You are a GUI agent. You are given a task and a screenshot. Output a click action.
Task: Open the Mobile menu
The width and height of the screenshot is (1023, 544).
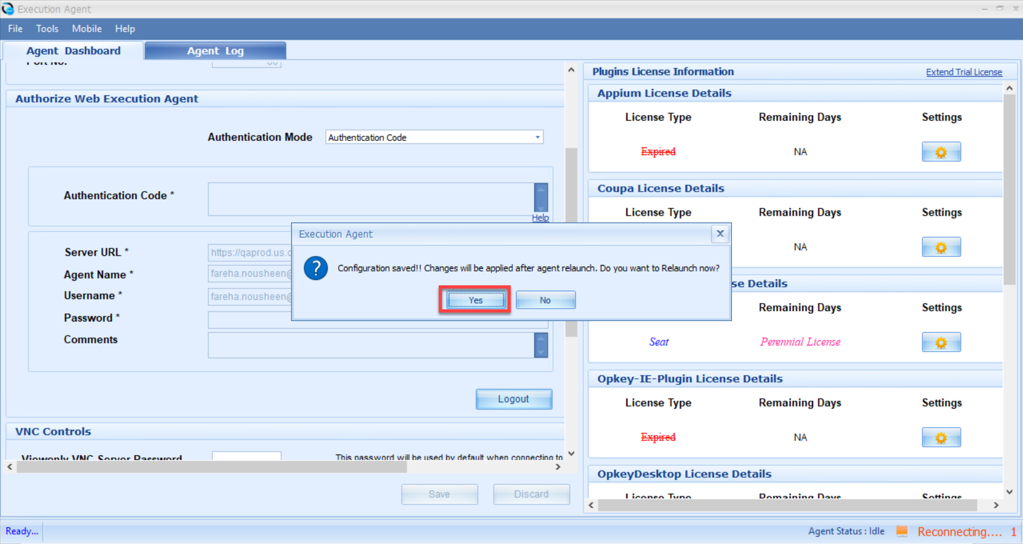coord(87,29)
